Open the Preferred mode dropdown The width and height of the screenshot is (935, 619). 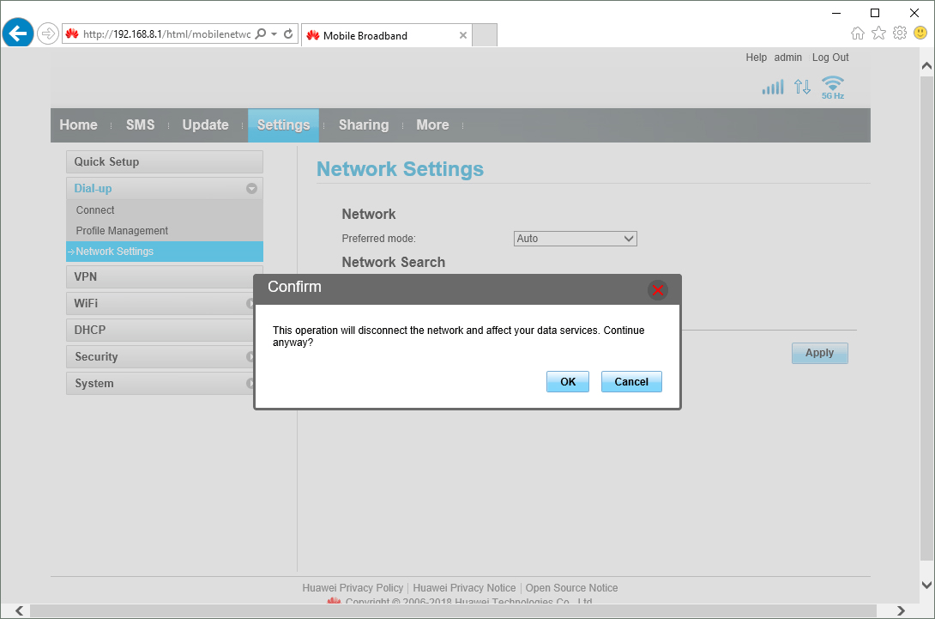pyautogui.click(x=575, y=239)
